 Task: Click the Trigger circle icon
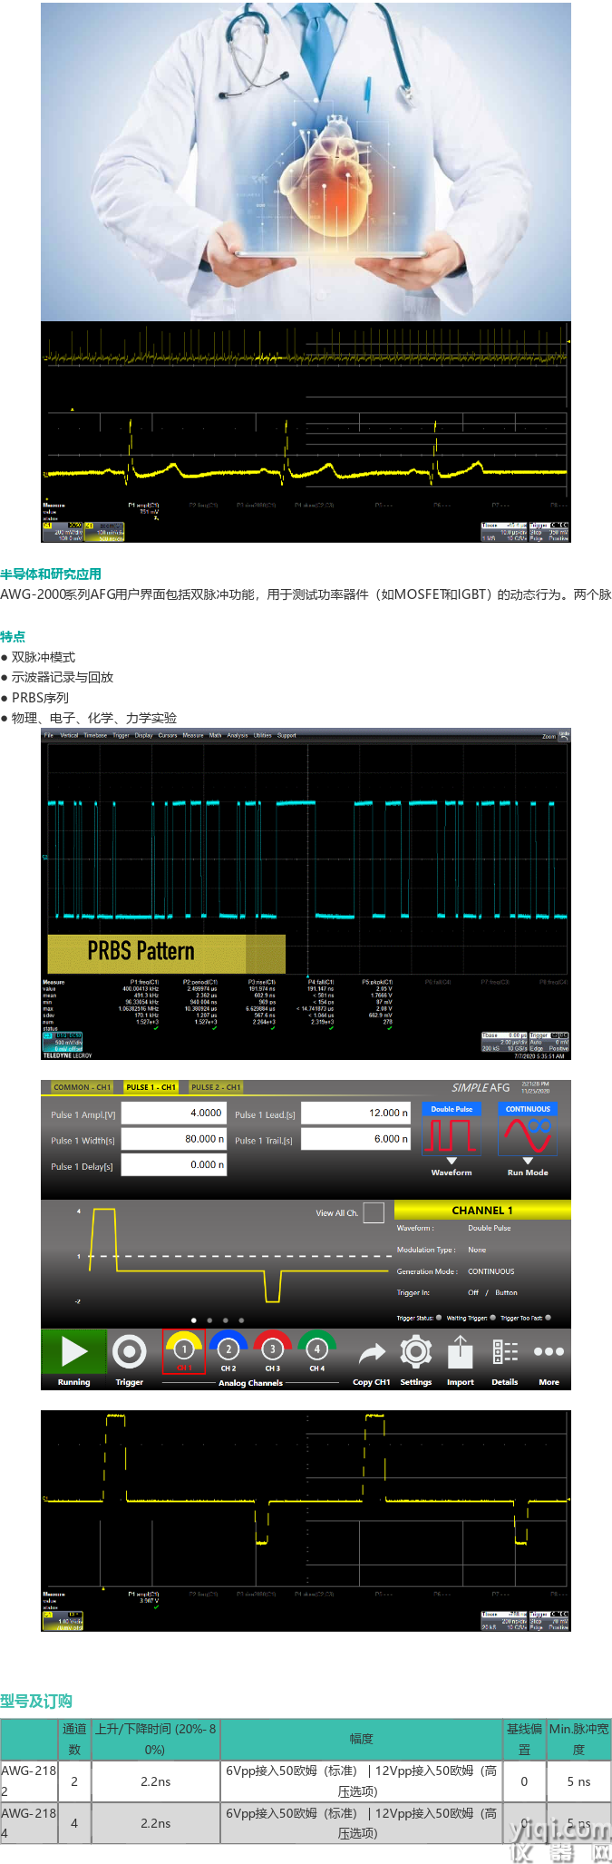coord(130,1352)
